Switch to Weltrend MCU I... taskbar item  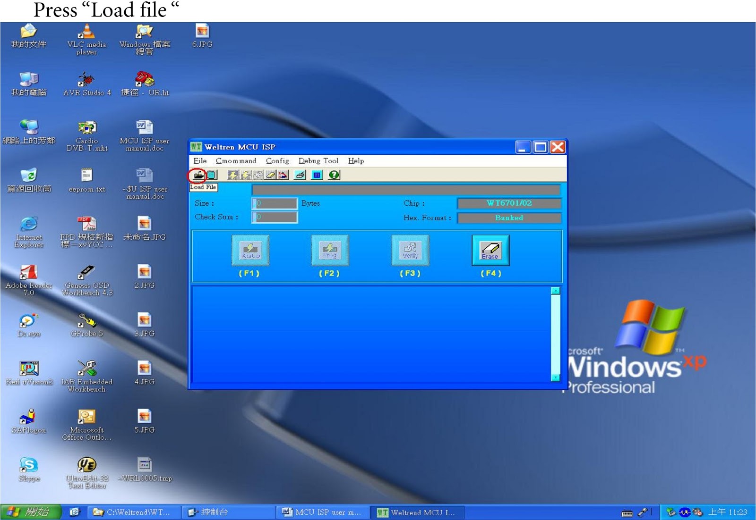tap(418, 512)
